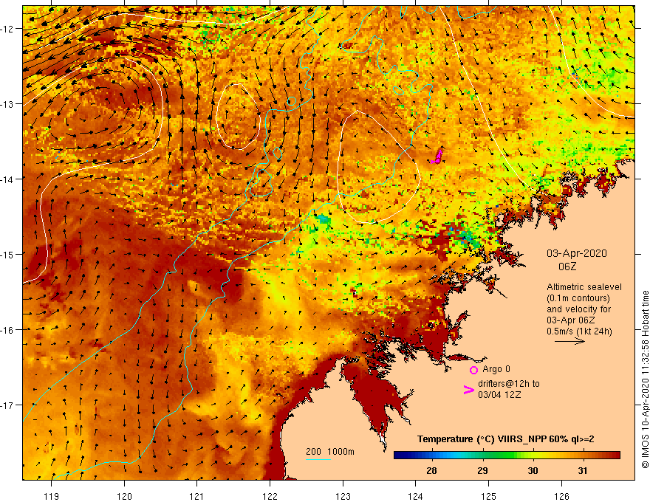Click the 'and velocity for' caption line
This screenshot has height=502, width=650.
(x=578, y=309)
